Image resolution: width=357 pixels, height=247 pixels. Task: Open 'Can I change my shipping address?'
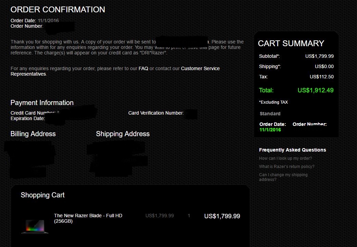pos(283,177)
